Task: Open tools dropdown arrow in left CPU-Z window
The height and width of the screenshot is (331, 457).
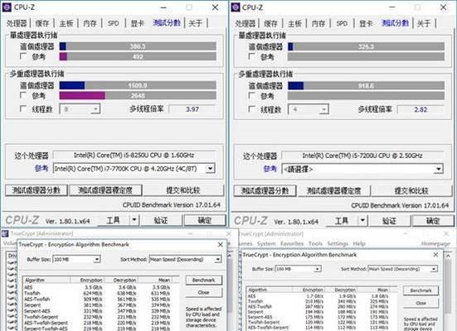Action: tap(134, 220)
